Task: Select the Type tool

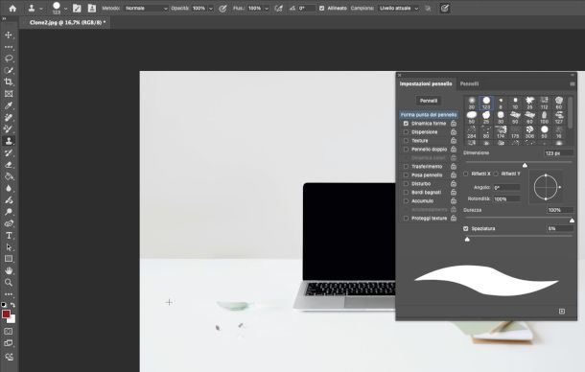Action: [x=9, y=236]
